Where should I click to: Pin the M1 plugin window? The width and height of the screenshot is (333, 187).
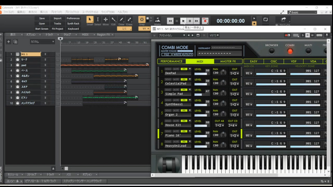(x=327, y=35)
